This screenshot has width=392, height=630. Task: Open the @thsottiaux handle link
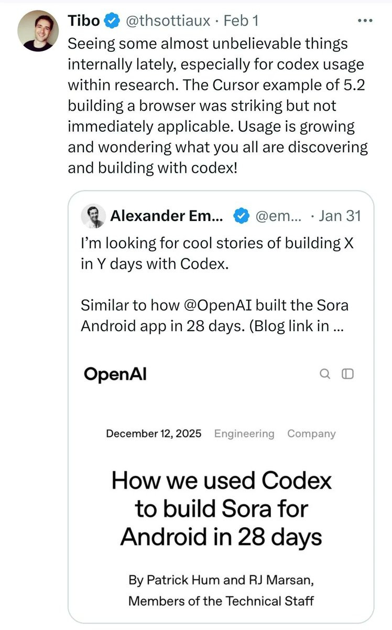pyautogui.click(x=167, y=21)
